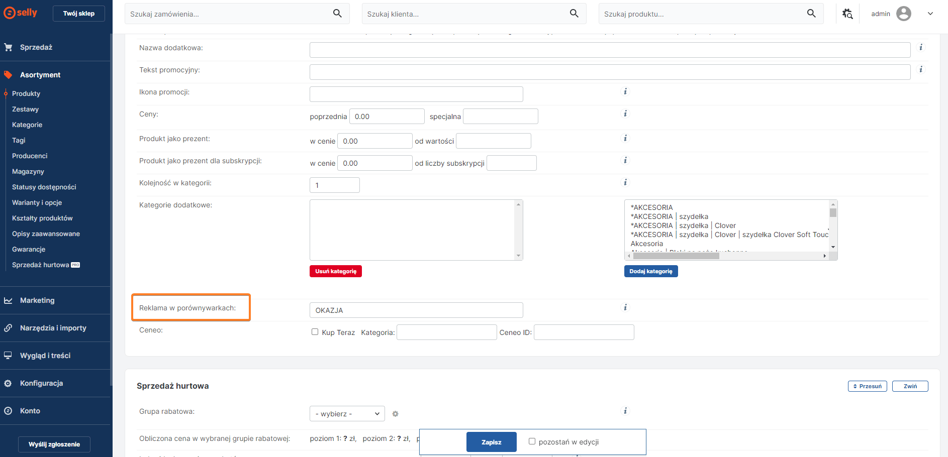Click the Dodaj kategorię button
Viewport: 948px width, 457px height.
(x=650, y=271)
